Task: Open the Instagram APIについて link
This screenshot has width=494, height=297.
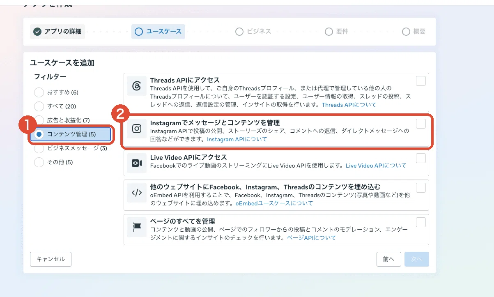Action: click(x=237, y=139)
